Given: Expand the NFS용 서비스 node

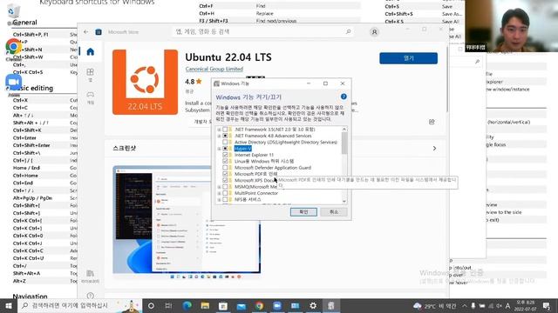Looking at the screenshot, I should 219,200.
